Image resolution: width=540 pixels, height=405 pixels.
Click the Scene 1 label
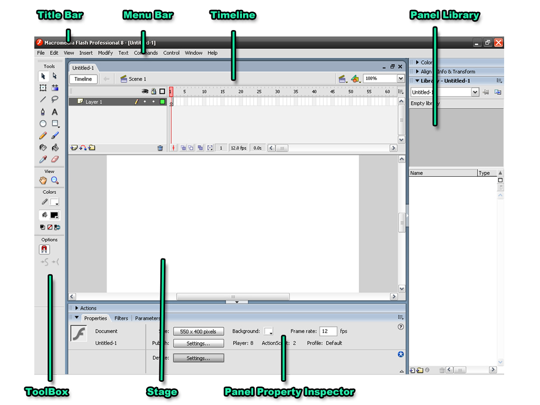pyautogui.click(x=137, y=79)
